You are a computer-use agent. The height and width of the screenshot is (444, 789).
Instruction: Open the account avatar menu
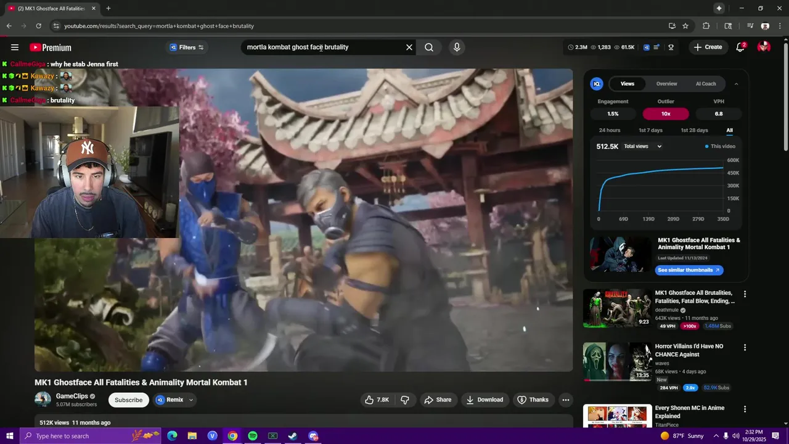[x=764, y=47]
